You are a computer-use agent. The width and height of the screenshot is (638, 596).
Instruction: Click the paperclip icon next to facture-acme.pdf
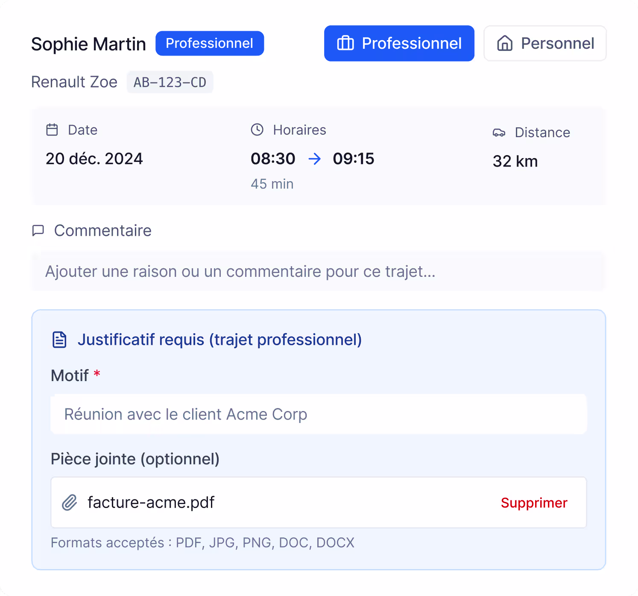70,502
